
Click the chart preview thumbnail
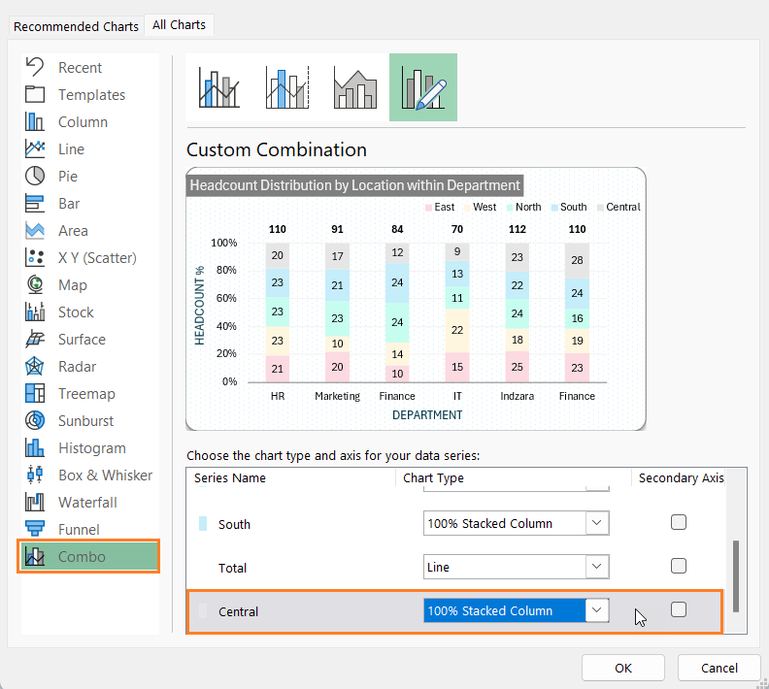[x=416, y=299]
